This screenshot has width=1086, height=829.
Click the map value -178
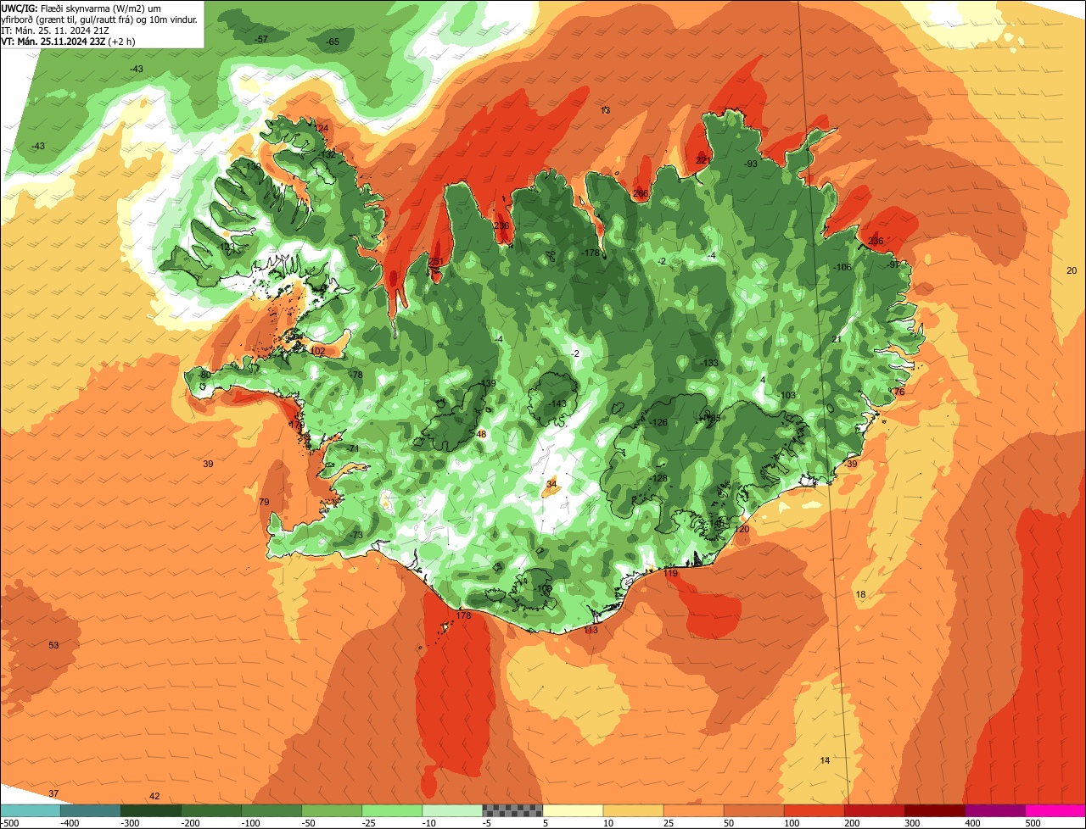[591, 253]
